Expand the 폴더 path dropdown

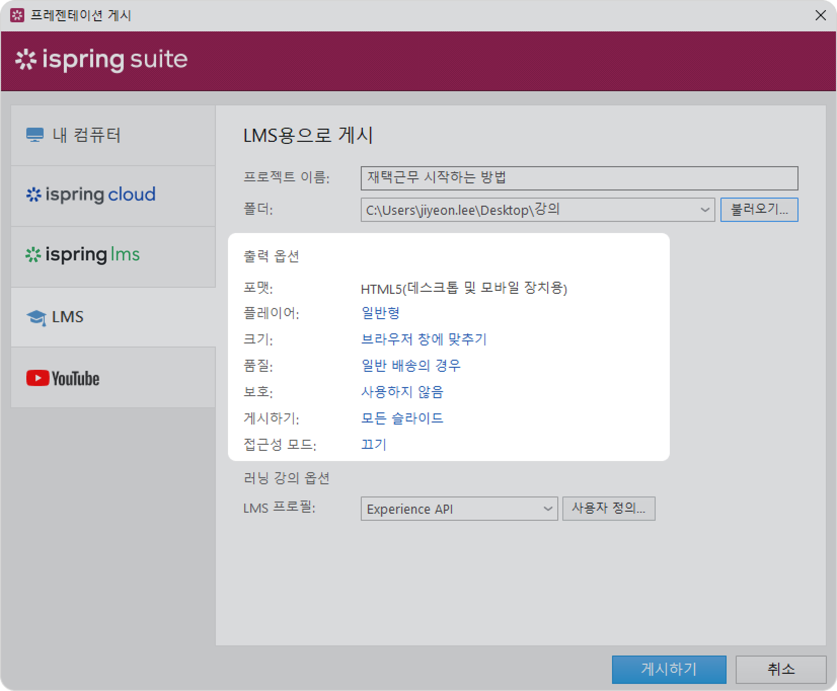tap(704, 210)
